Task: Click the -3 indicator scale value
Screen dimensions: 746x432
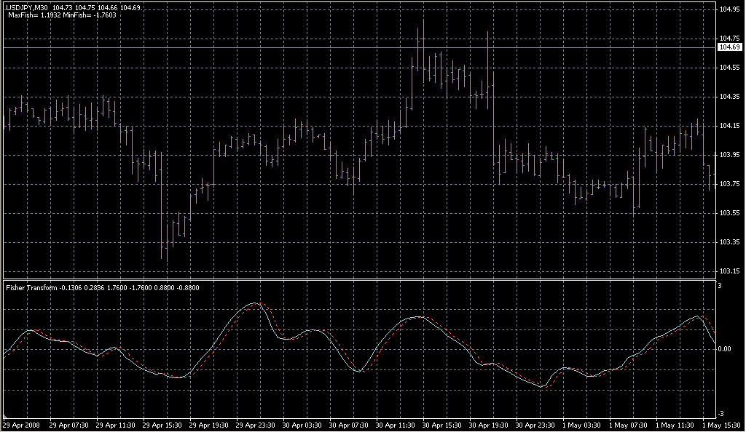Action: [x=721, y=413]
